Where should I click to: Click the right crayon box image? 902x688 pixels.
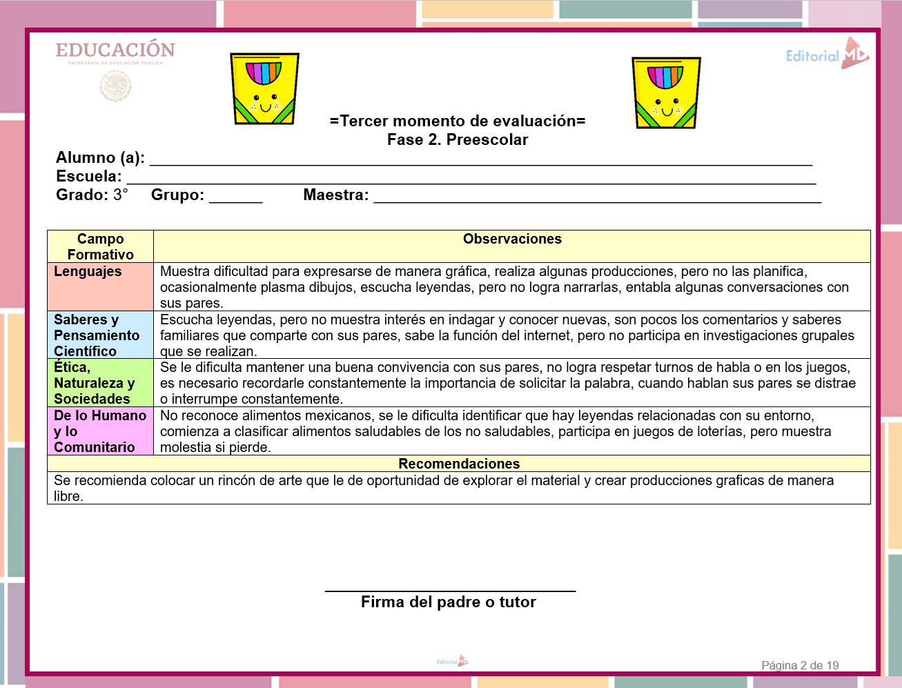click(x=666, y=93)
